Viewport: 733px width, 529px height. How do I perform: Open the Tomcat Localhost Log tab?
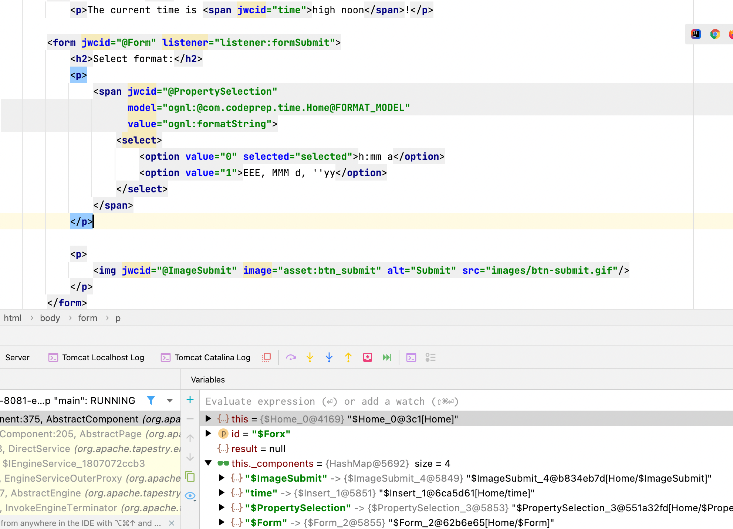[96, 357]
